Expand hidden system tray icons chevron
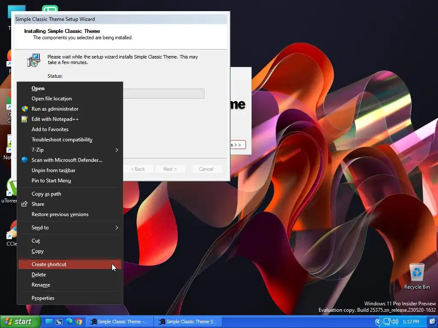 378,322
